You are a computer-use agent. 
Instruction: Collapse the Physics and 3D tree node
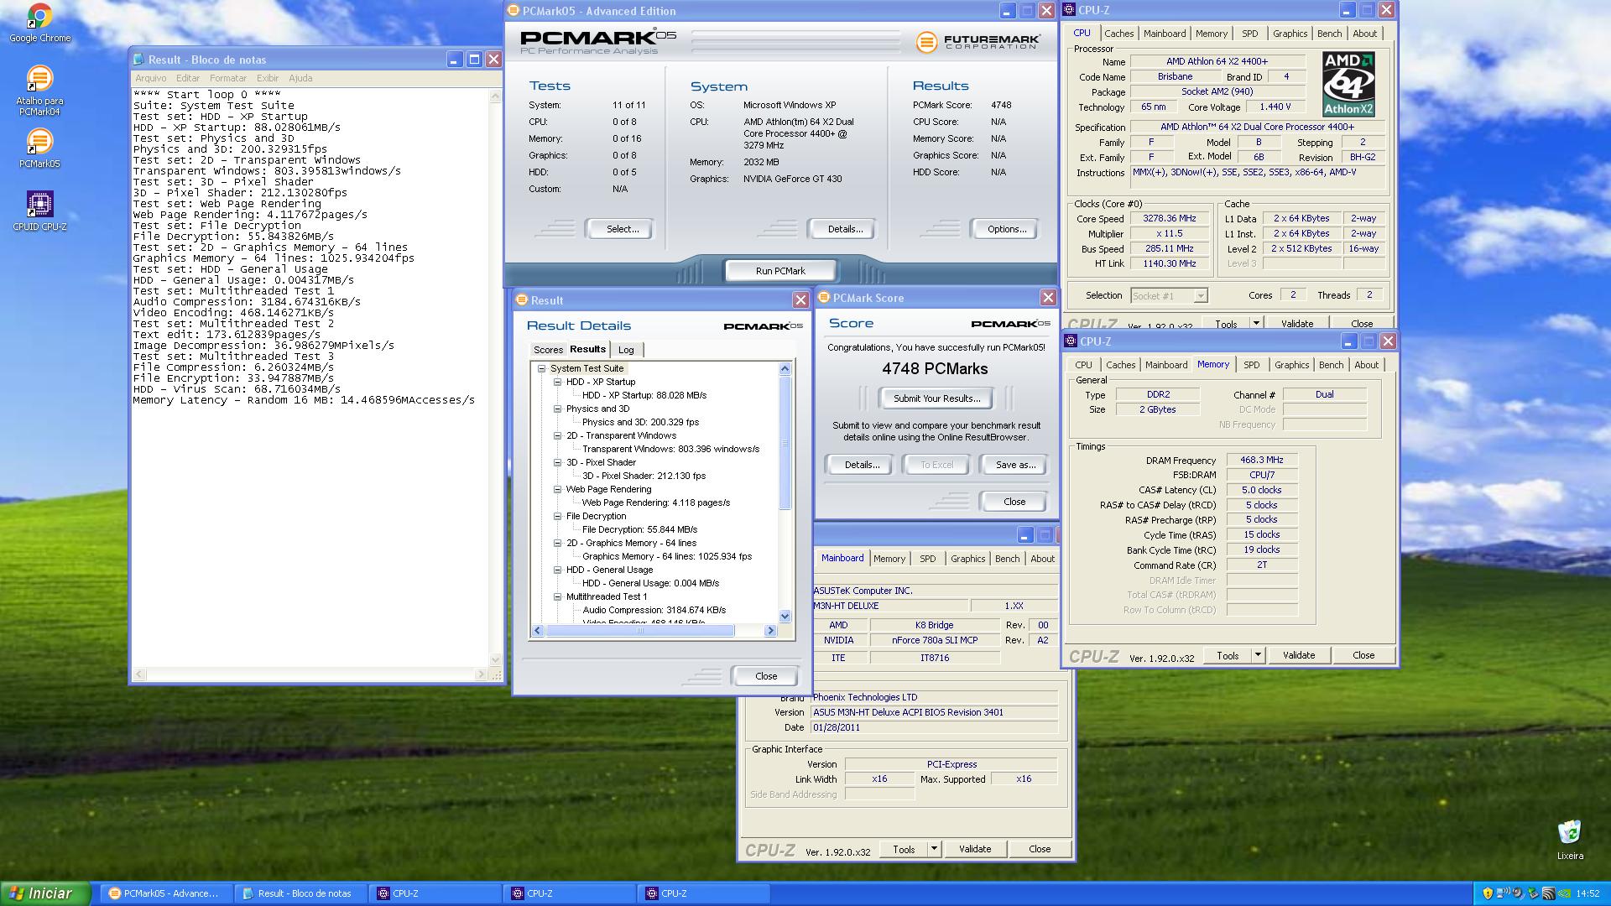point(557,409)
